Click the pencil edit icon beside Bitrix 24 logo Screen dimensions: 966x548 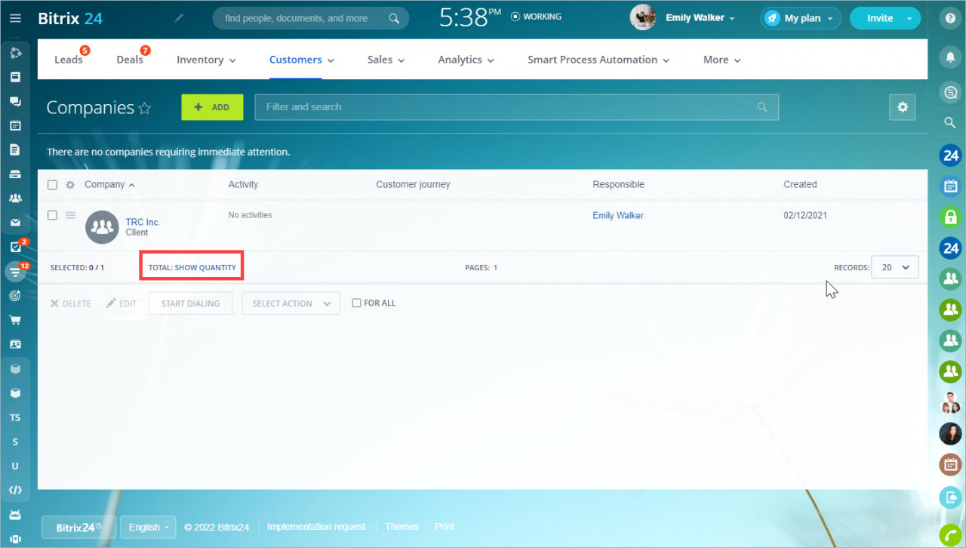pyautogui.click(x=179, y=17)
